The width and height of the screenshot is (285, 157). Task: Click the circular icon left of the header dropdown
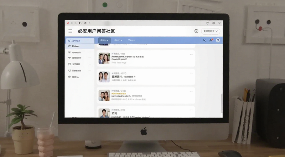tap(196, 31)
